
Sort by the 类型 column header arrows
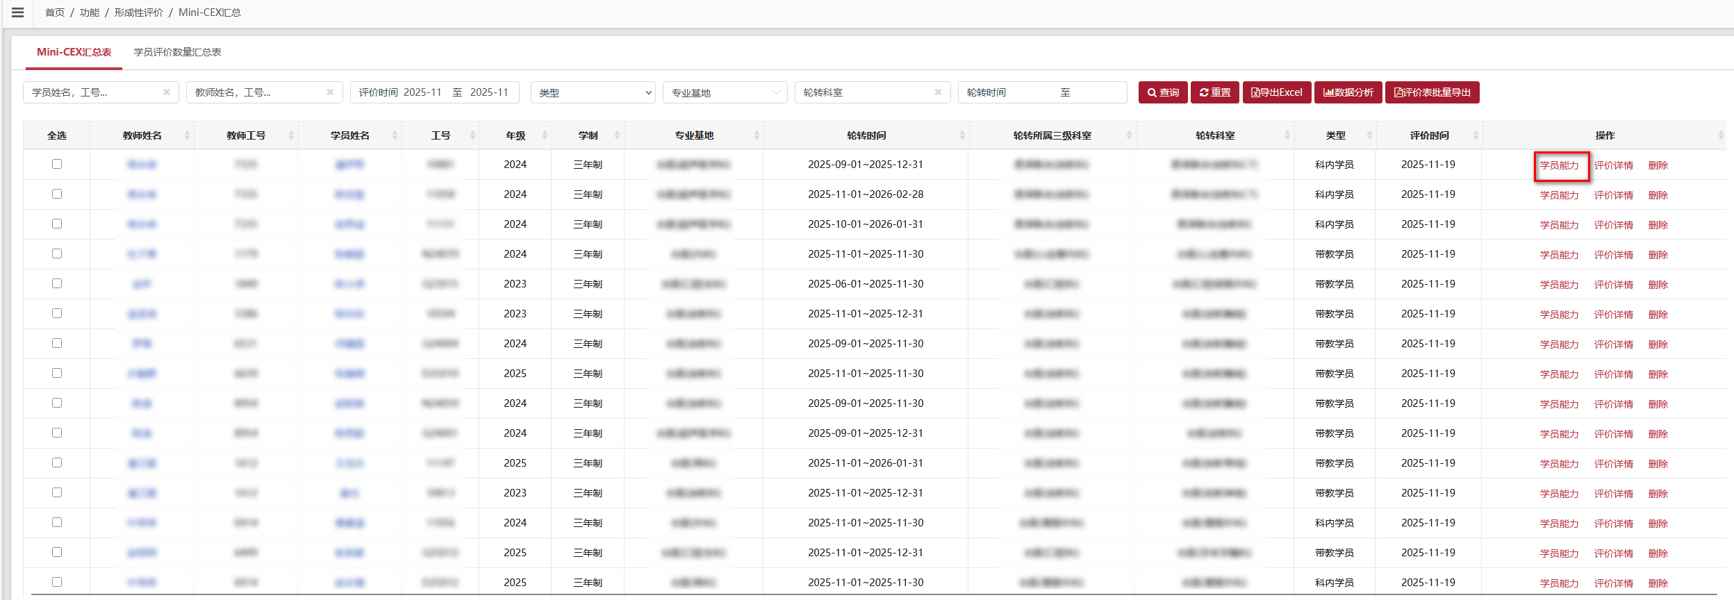pyautogui.click(x=1369, y=135)
